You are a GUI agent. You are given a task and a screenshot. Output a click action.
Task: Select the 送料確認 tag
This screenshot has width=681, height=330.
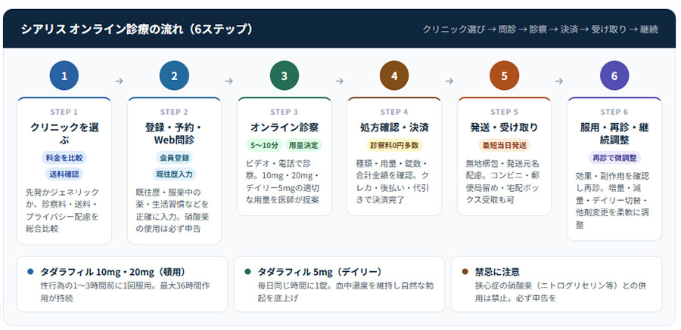pyautogui.click(x=64, y=174)
